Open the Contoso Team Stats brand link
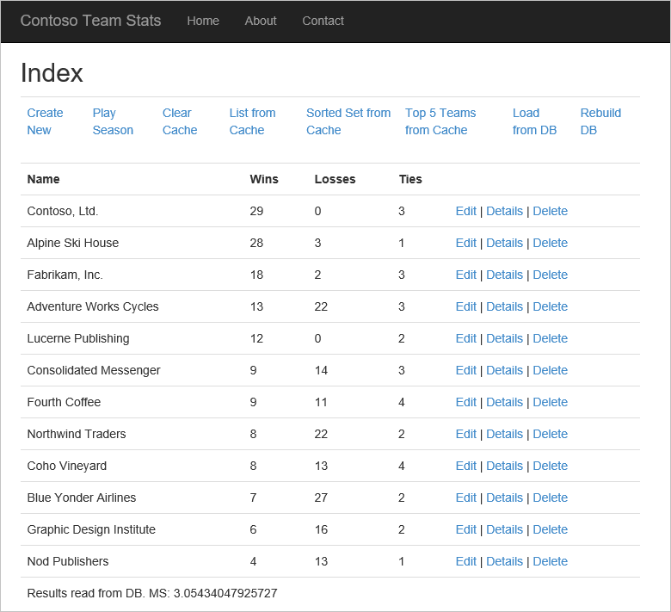The height and width of the screenshot is (612, 671). pyautogui.click(x=90, y=21)
